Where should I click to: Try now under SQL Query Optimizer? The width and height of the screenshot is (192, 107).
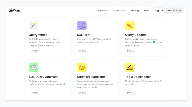pyautogui.click(x=34, y=93)
